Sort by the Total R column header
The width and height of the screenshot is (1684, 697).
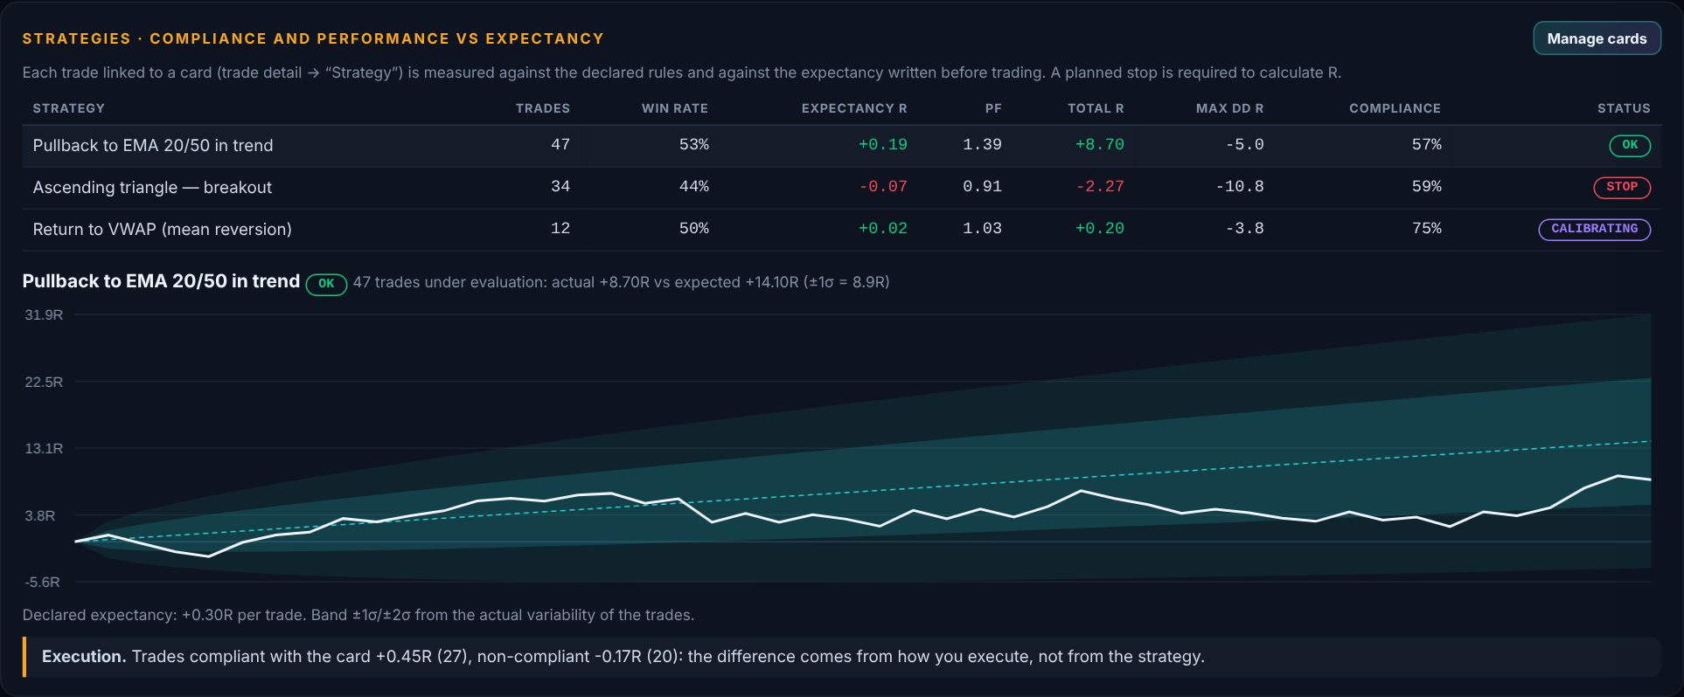click(x=1096, y=108)
